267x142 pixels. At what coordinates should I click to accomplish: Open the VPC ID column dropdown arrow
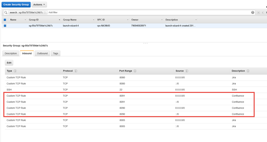(x=128, y=20)
